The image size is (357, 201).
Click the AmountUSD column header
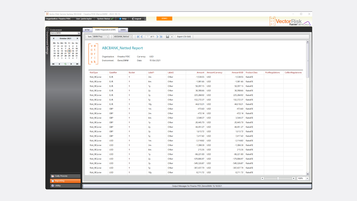tap(237, 72)
